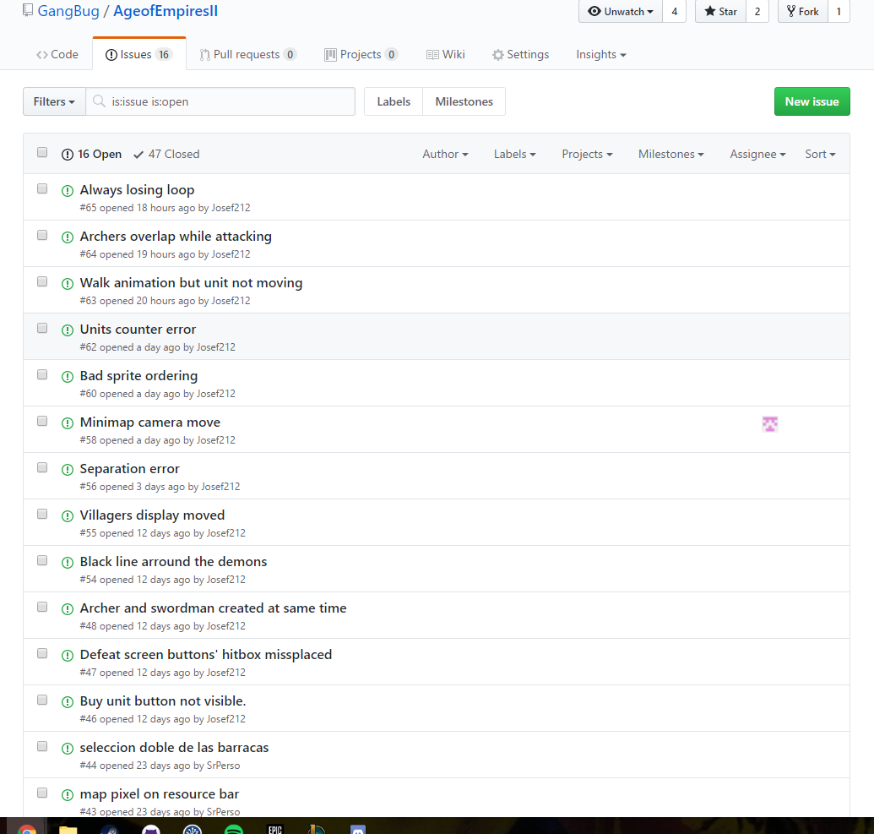
Task: Select the checkbox for Units counter error
Action: click(42, 328)
